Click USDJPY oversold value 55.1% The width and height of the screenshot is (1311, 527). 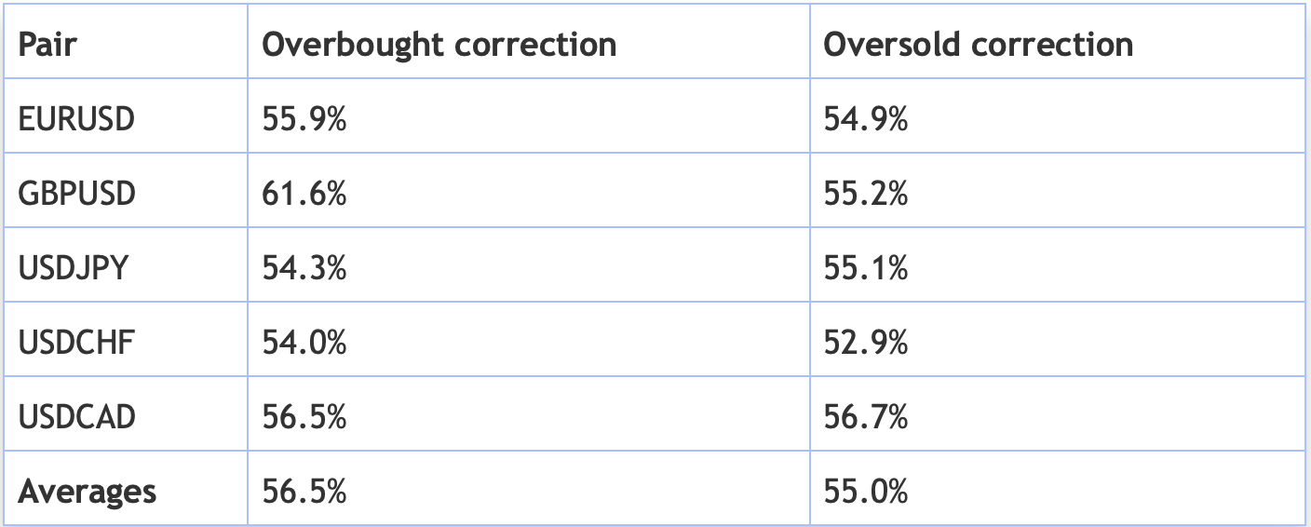click(x=866, y=268)
